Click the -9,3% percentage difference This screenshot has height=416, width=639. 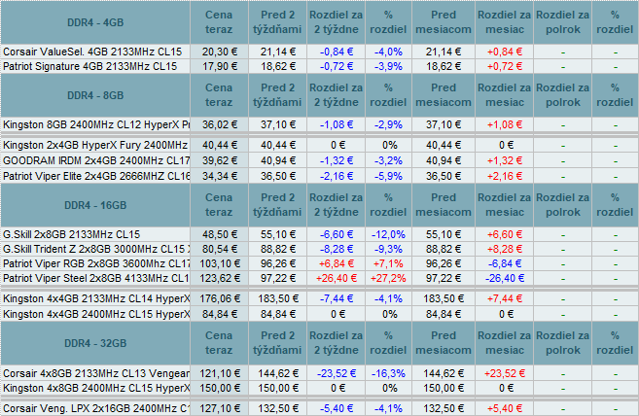(388, 249)
